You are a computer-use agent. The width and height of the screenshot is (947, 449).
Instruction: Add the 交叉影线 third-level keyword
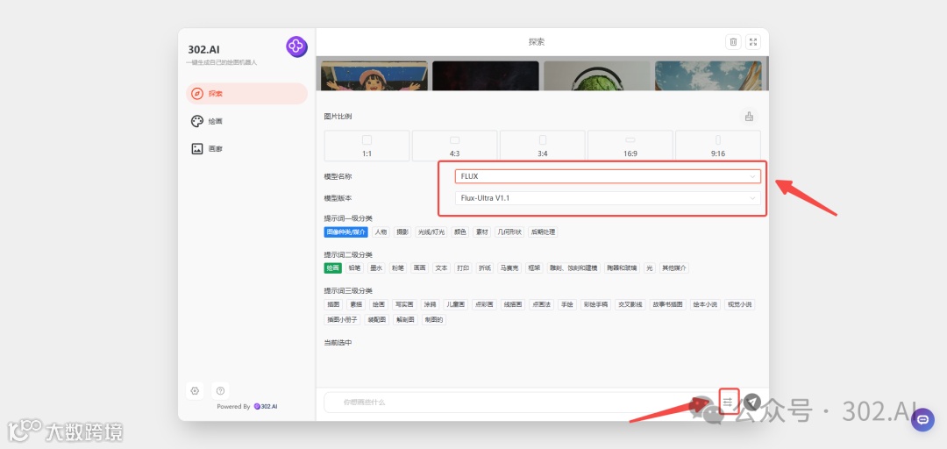pyautogui.click(x=630, y=304)
